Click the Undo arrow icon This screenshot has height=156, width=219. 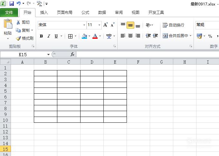point(19,3)
